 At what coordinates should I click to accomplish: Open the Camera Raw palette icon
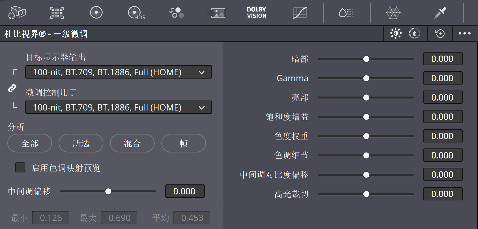coord(17,13)
